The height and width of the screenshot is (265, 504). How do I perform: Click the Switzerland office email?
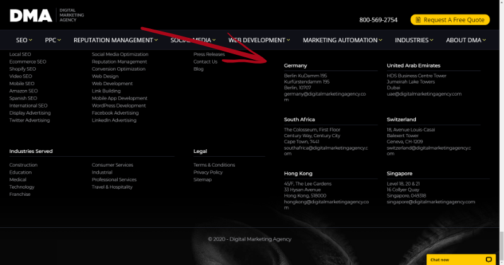pos(429,150)
